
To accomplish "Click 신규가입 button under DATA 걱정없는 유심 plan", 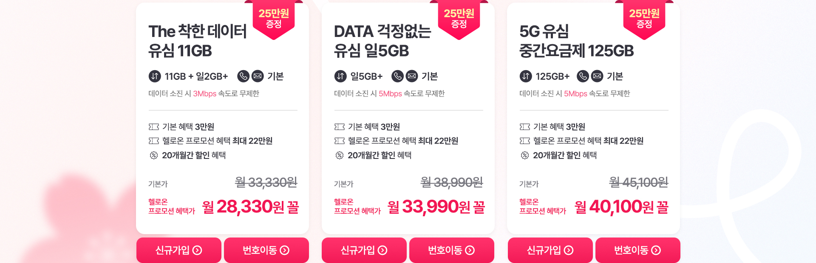I will [364, 250].
